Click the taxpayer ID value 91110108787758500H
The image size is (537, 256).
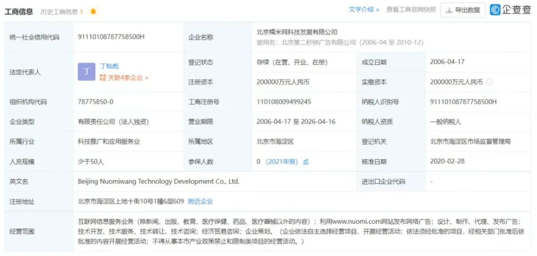pos(463,102)
